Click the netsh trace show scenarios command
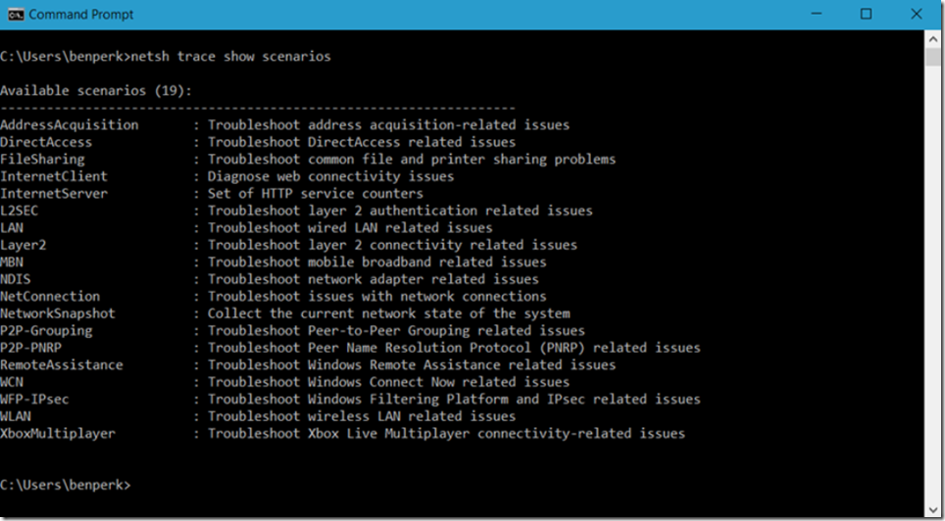 pos(230,57)
